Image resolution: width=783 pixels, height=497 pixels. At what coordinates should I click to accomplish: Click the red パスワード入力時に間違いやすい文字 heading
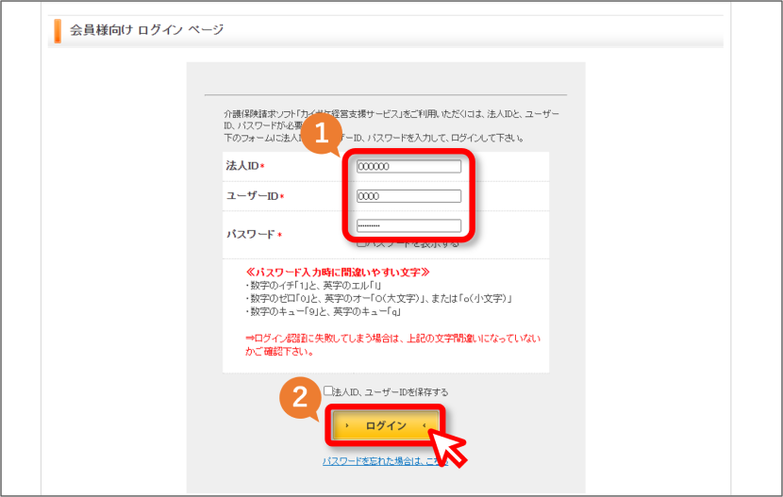click(x=338, y=273)
